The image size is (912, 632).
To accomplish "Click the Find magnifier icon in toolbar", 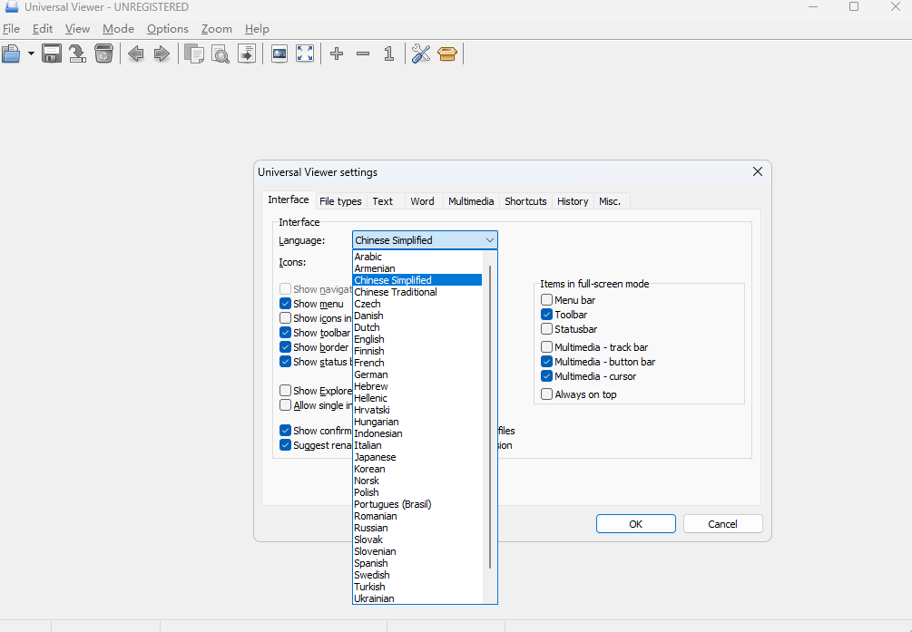I will pyautogui.click(x=220, y=54).
